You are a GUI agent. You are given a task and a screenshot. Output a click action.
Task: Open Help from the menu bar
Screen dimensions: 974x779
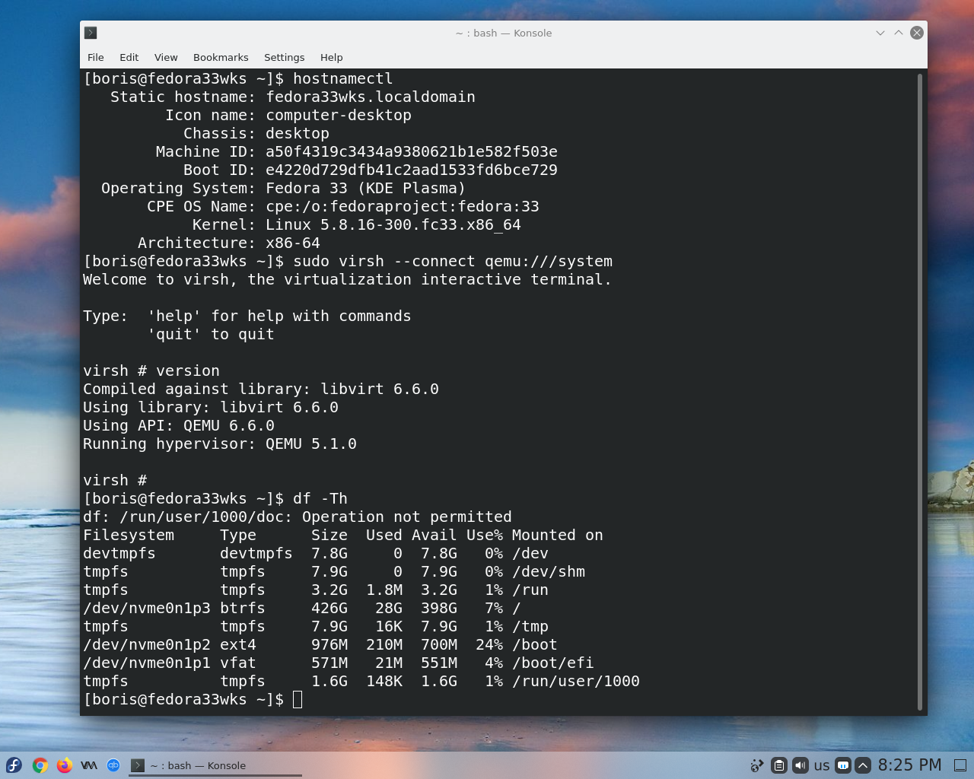click(331, 57)
